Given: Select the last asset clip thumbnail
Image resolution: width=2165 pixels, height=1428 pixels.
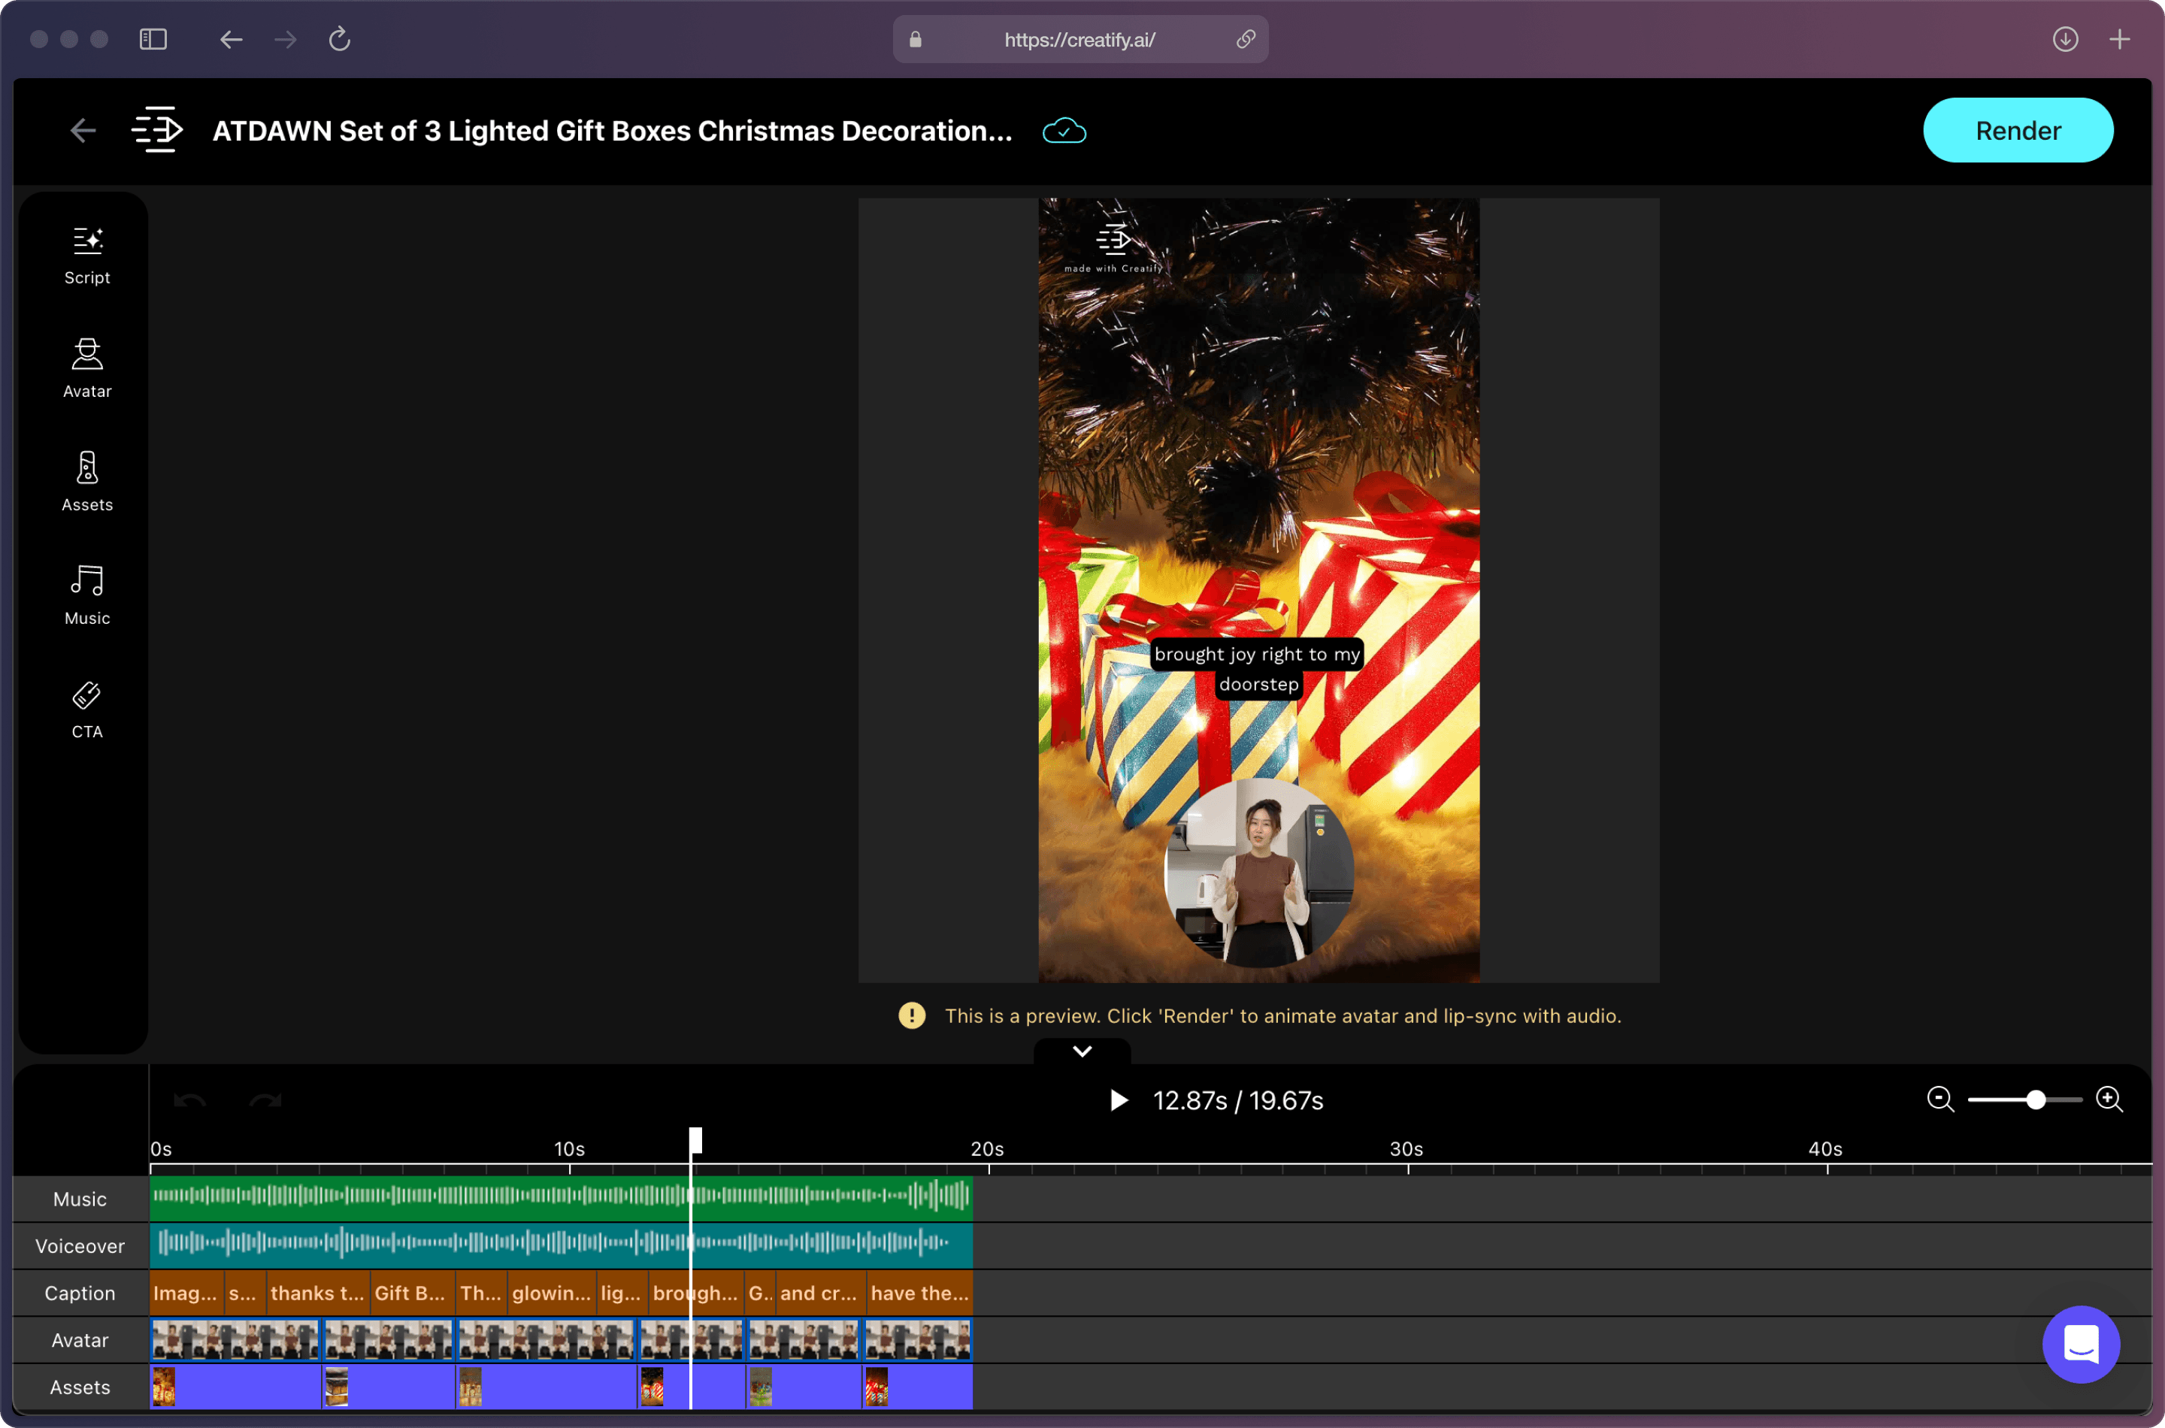Looking at the screenshot, I should click(x=877, y=1387).
